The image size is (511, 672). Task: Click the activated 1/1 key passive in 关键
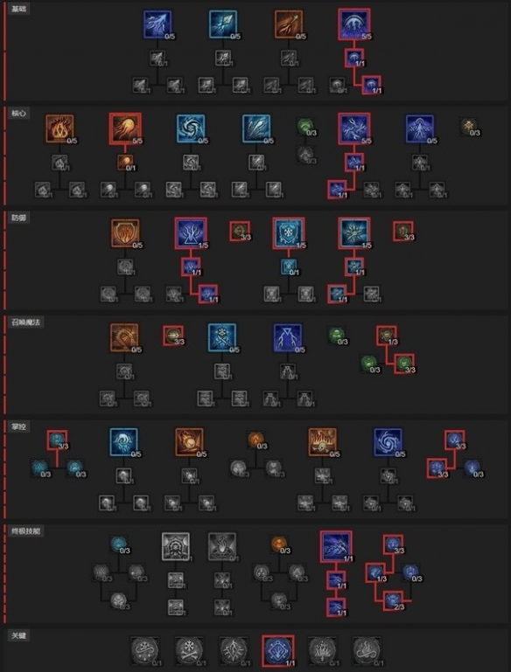click(278, 651)
